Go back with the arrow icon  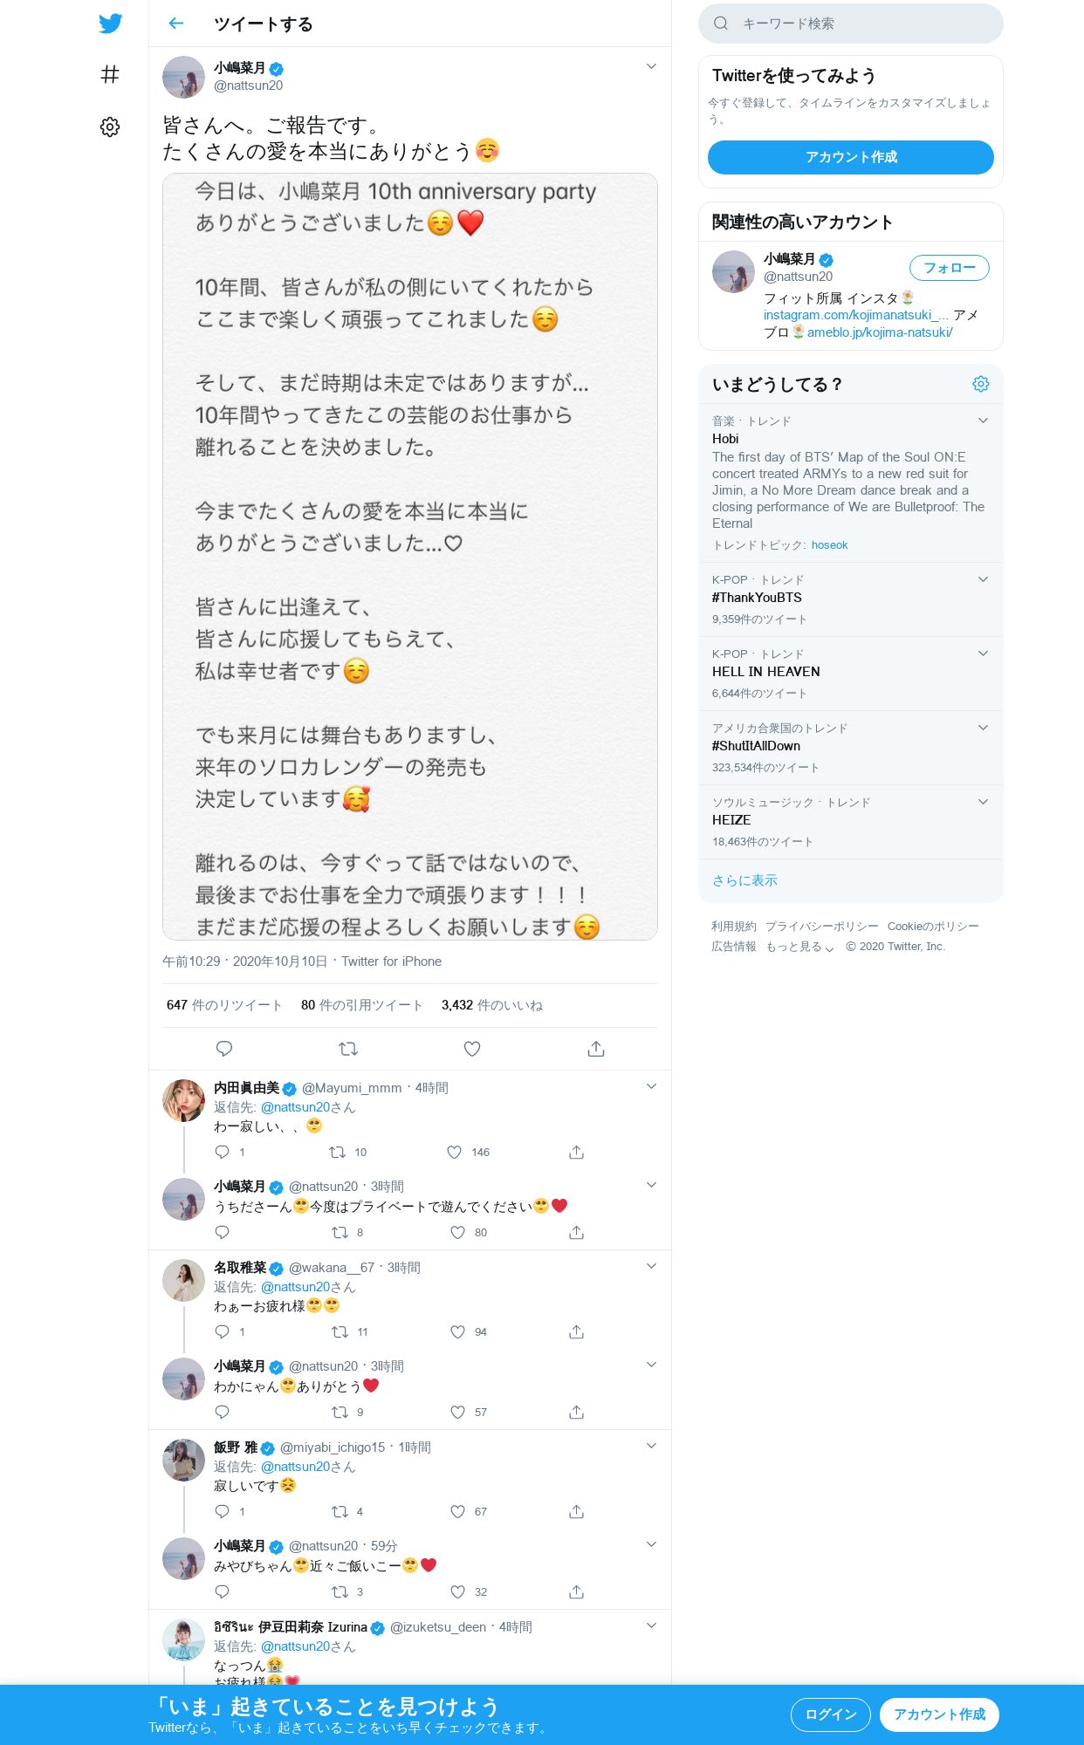coord(176,24)
